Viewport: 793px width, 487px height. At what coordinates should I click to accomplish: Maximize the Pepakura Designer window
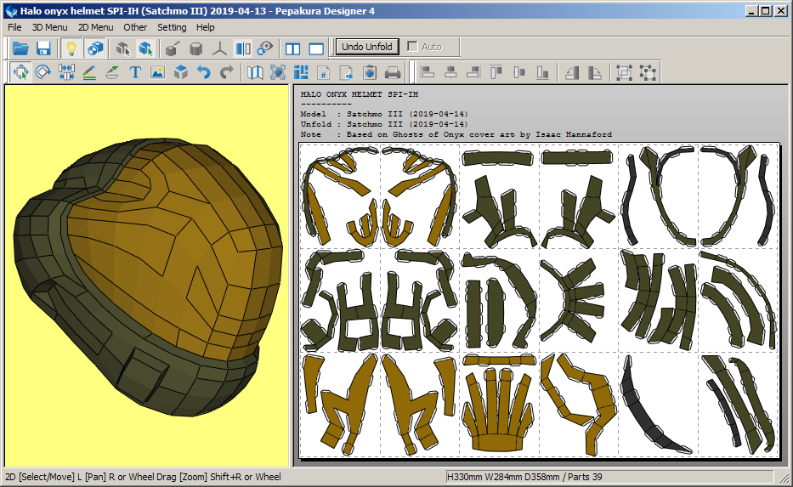click(x=766, y=10)
